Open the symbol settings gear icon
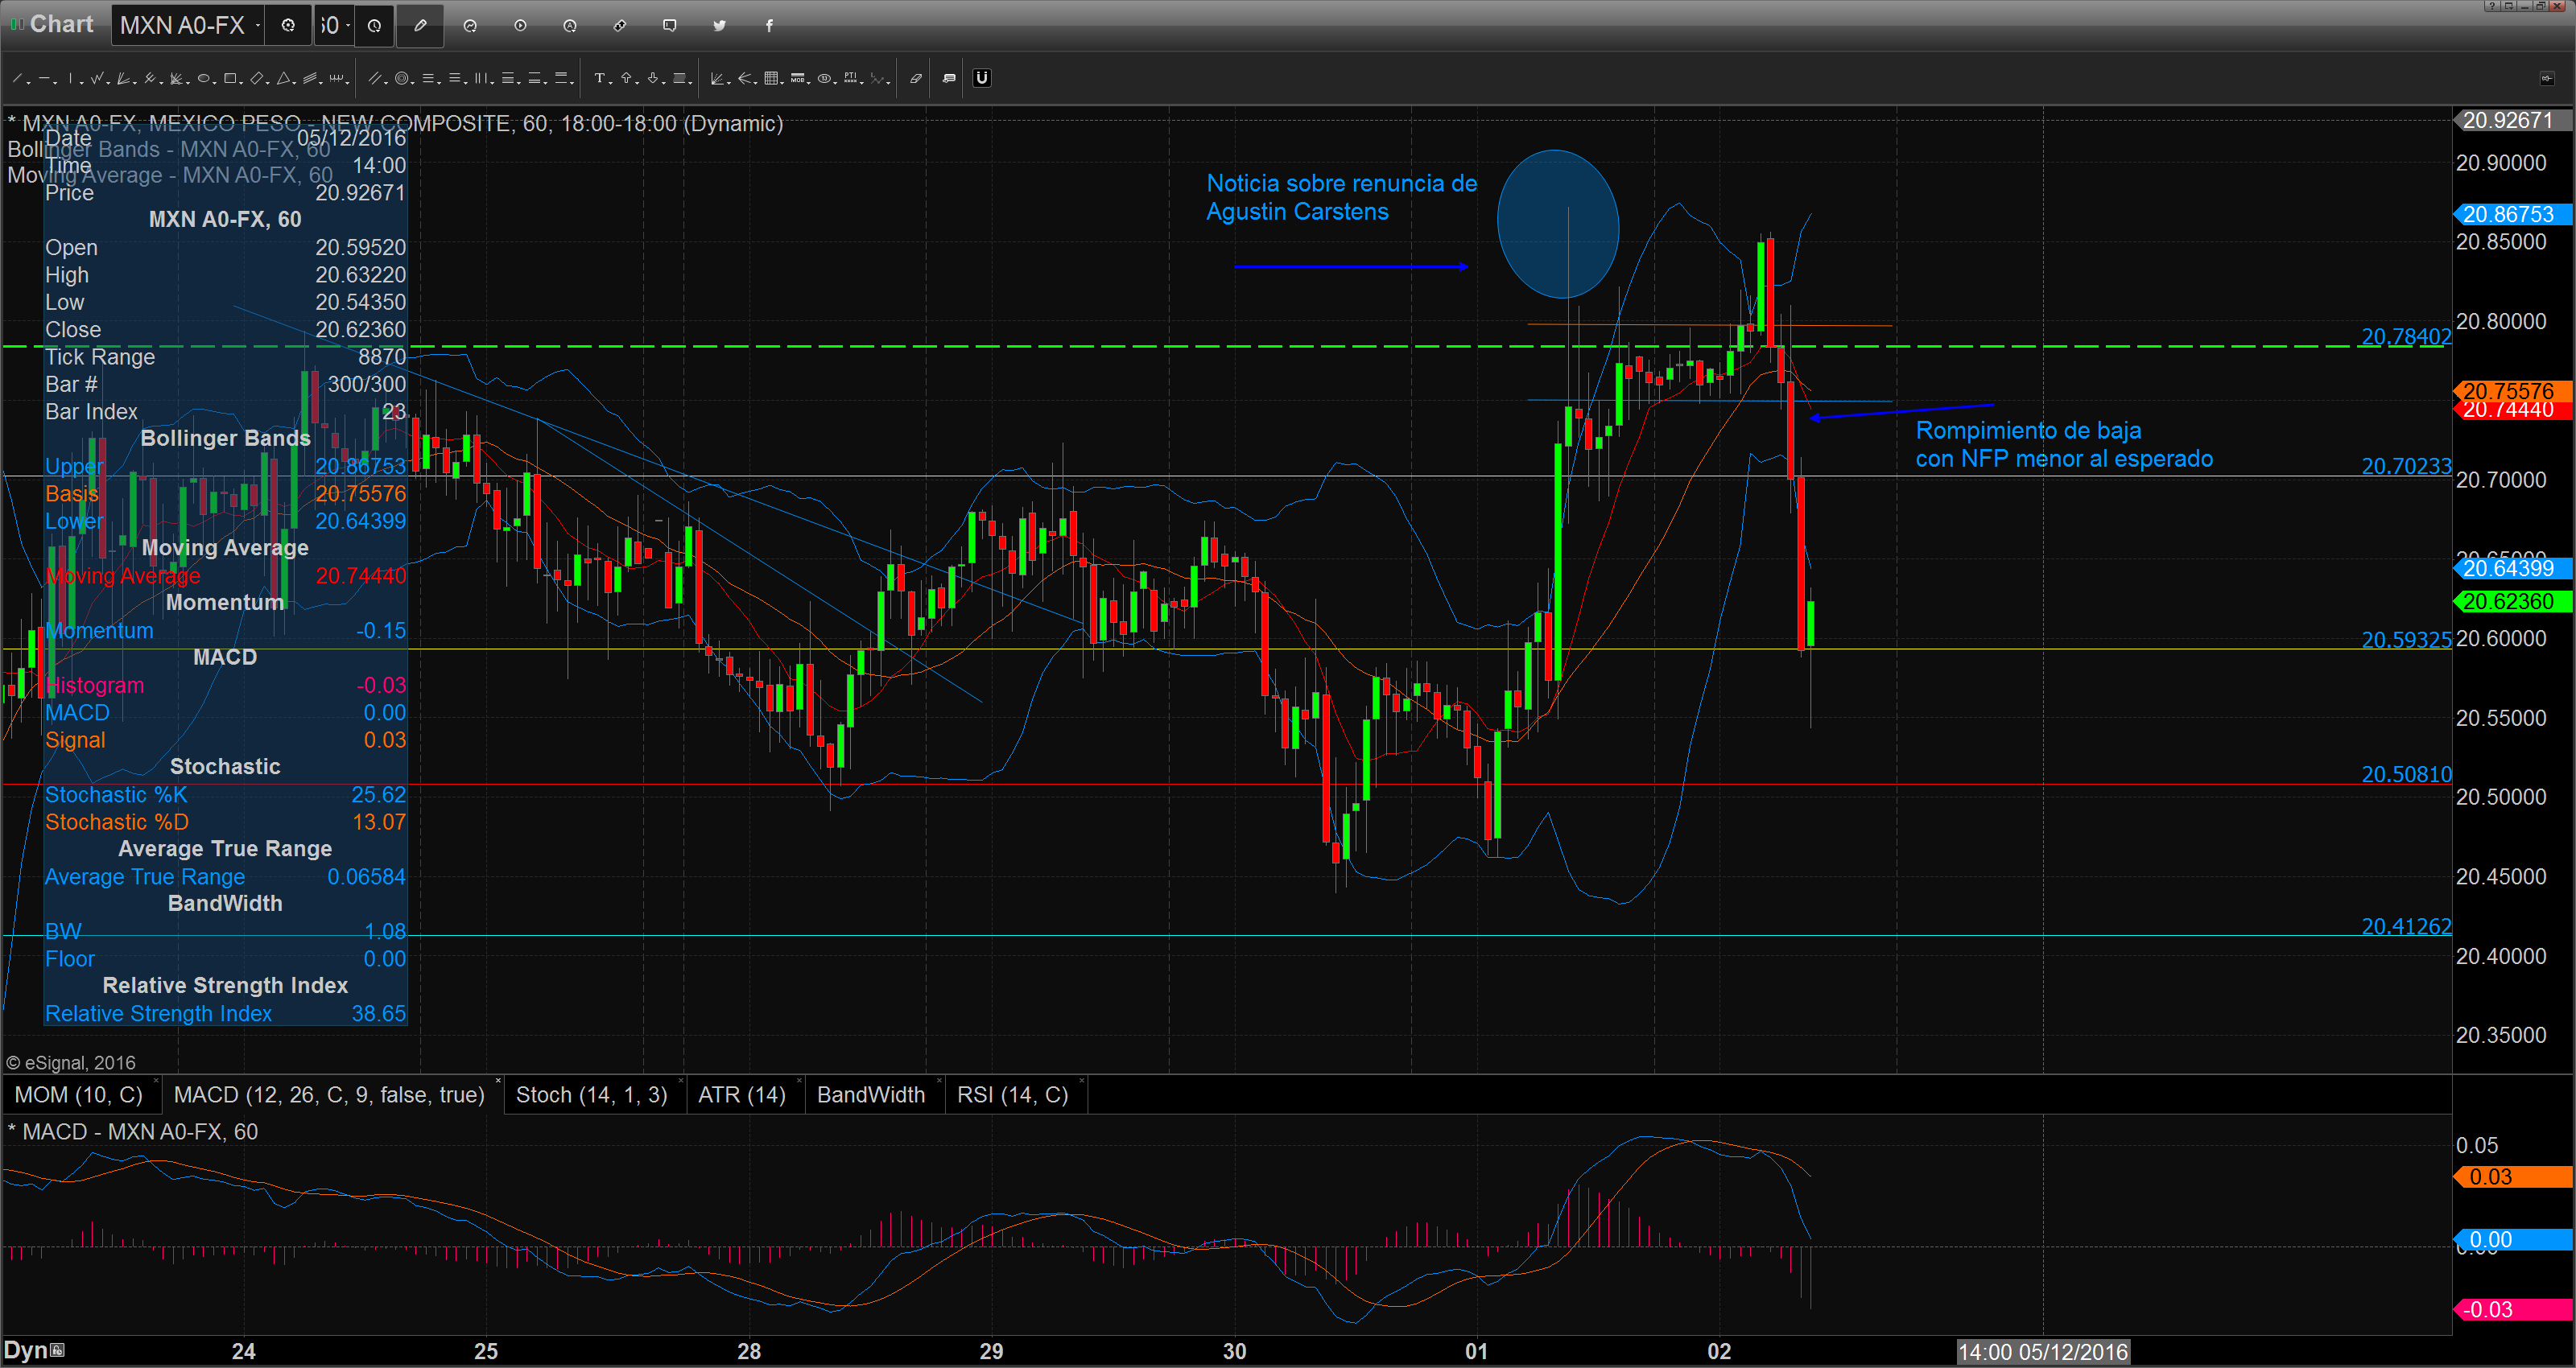Image resolution: width=2576 pixels, height=1368 pixels. tap(288, 25)
